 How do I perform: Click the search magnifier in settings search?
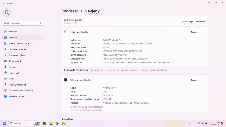click(41, 23)
